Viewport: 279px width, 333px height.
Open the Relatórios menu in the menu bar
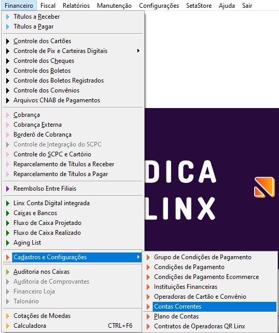coord(76,6)
